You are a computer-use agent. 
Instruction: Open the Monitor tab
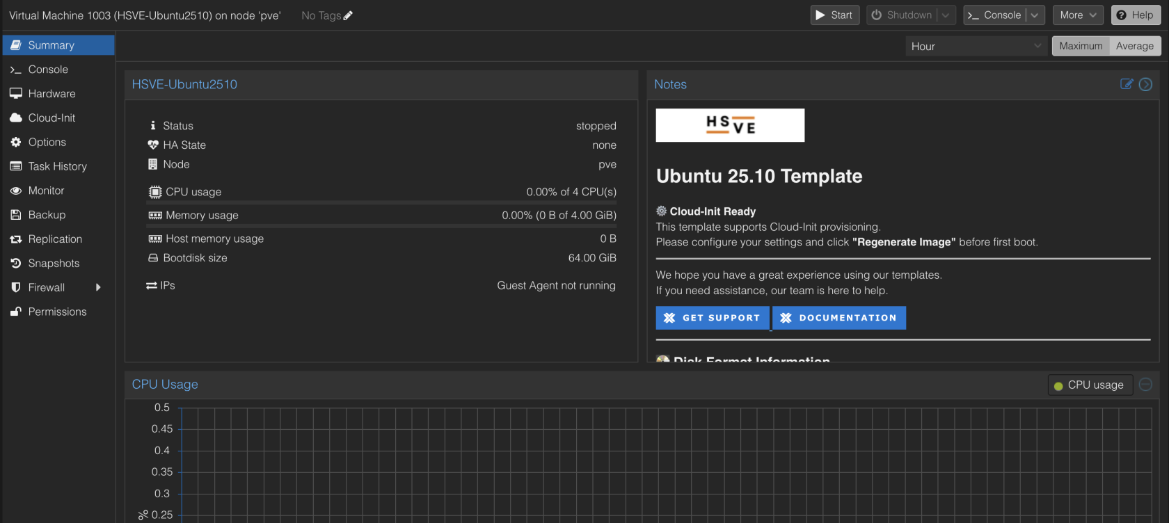(58, 191)
